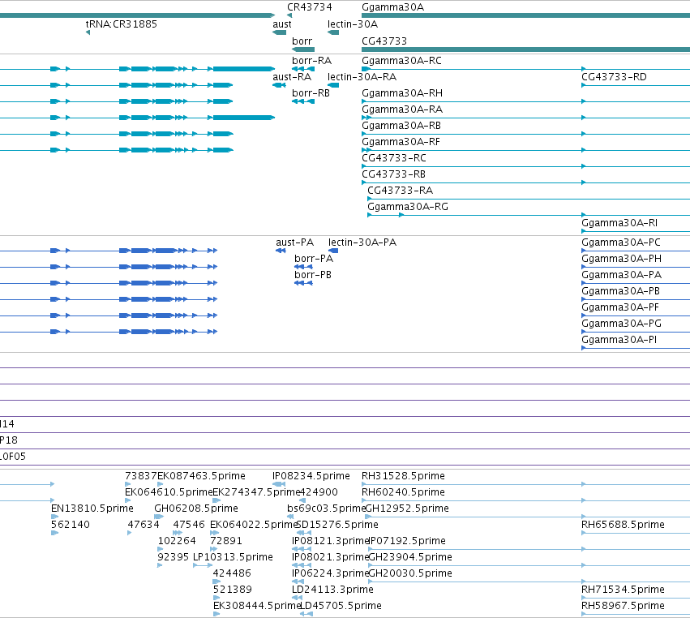Click the 102264 feature label
690x618 pixels.
tap(177, 541)
